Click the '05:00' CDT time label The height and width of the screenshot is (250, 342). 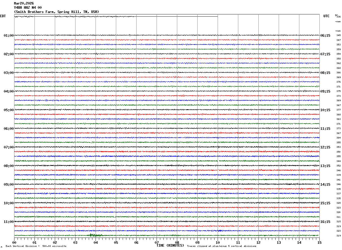[x=9, y=110]
